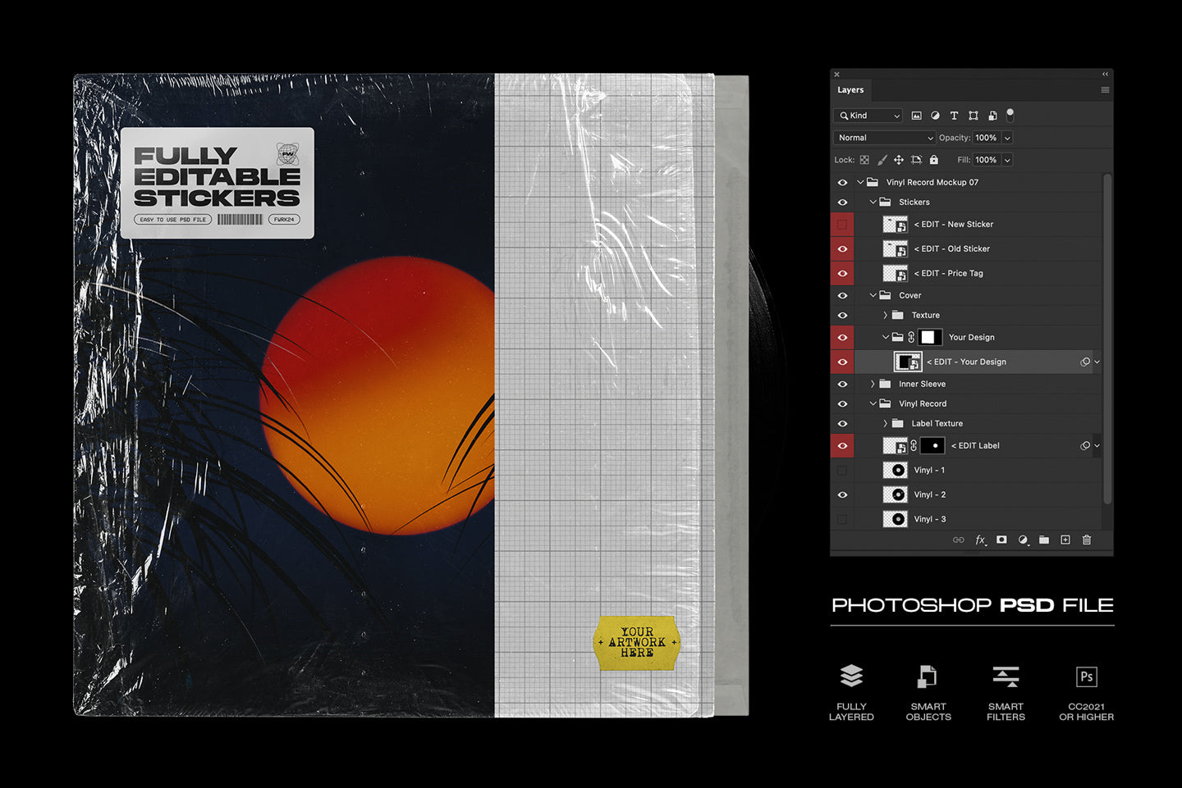Open the fx layer style icon

[x=979, y=540]
